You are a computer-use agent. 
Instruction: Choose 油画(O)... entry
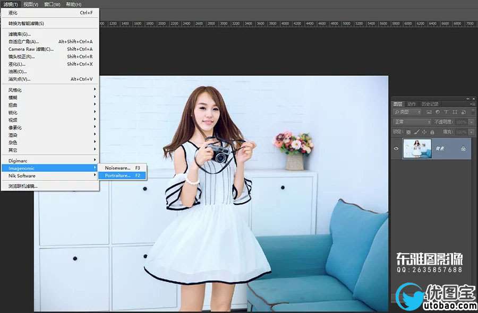(50, 72)
